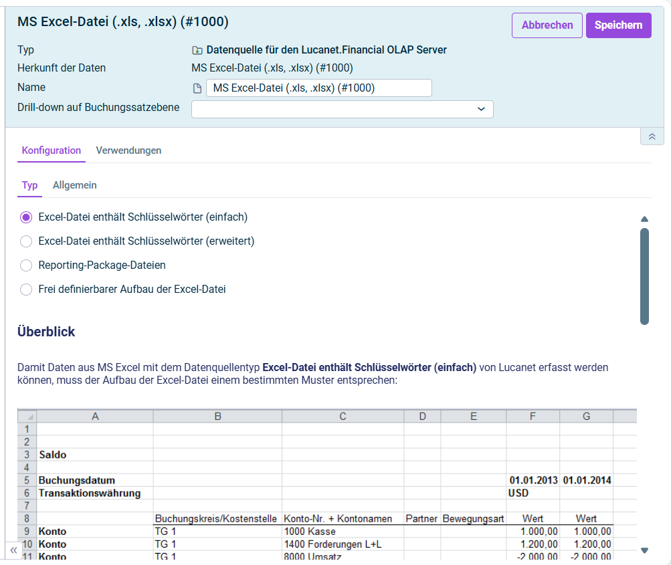Focus the Name input field

(x=319, y=88)
